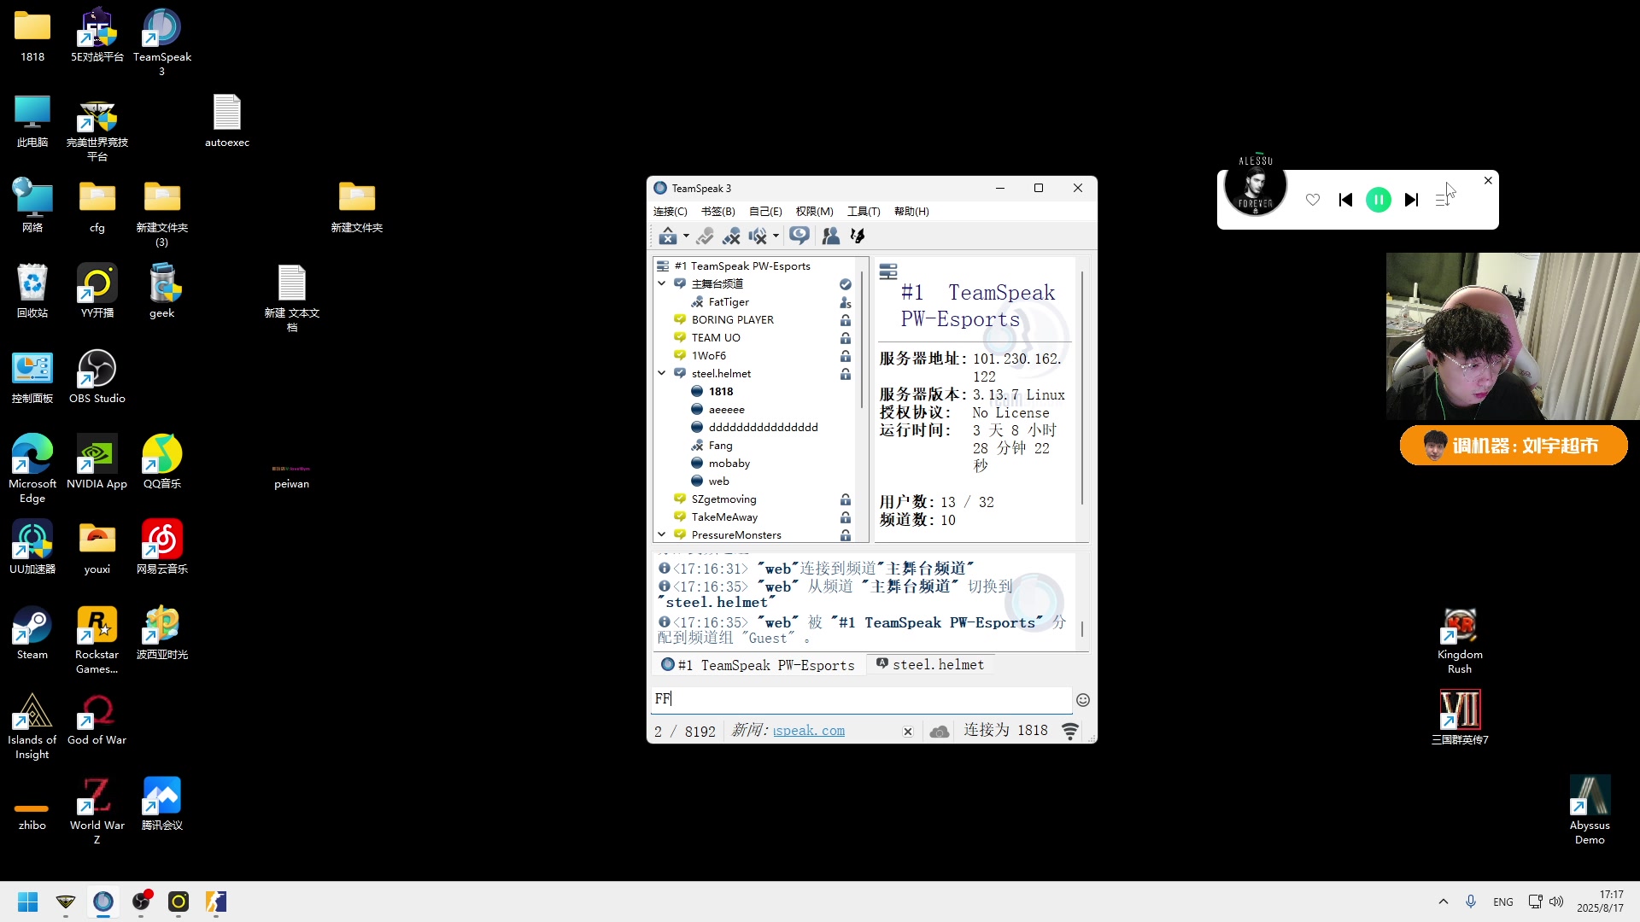The height and width of the screenshot is (922, 1640).
Task: Select user dddddddddddddddd in channel tree
Action: (763, 428)
